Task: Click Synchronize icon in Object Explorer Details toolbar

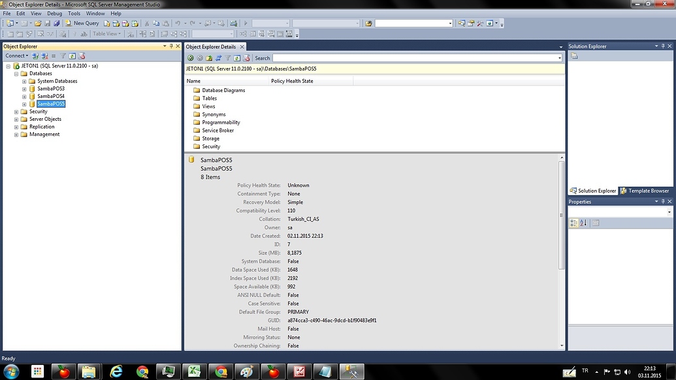Action: pos(218,58)
